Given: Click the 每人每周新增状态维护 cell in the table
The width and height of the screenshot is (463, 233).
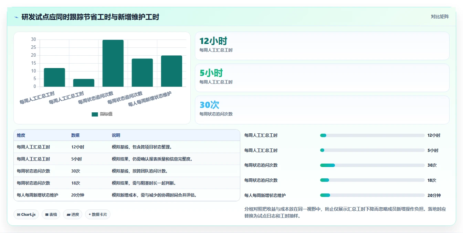Looking at the screenshot, I should click(x=38, y=195).
